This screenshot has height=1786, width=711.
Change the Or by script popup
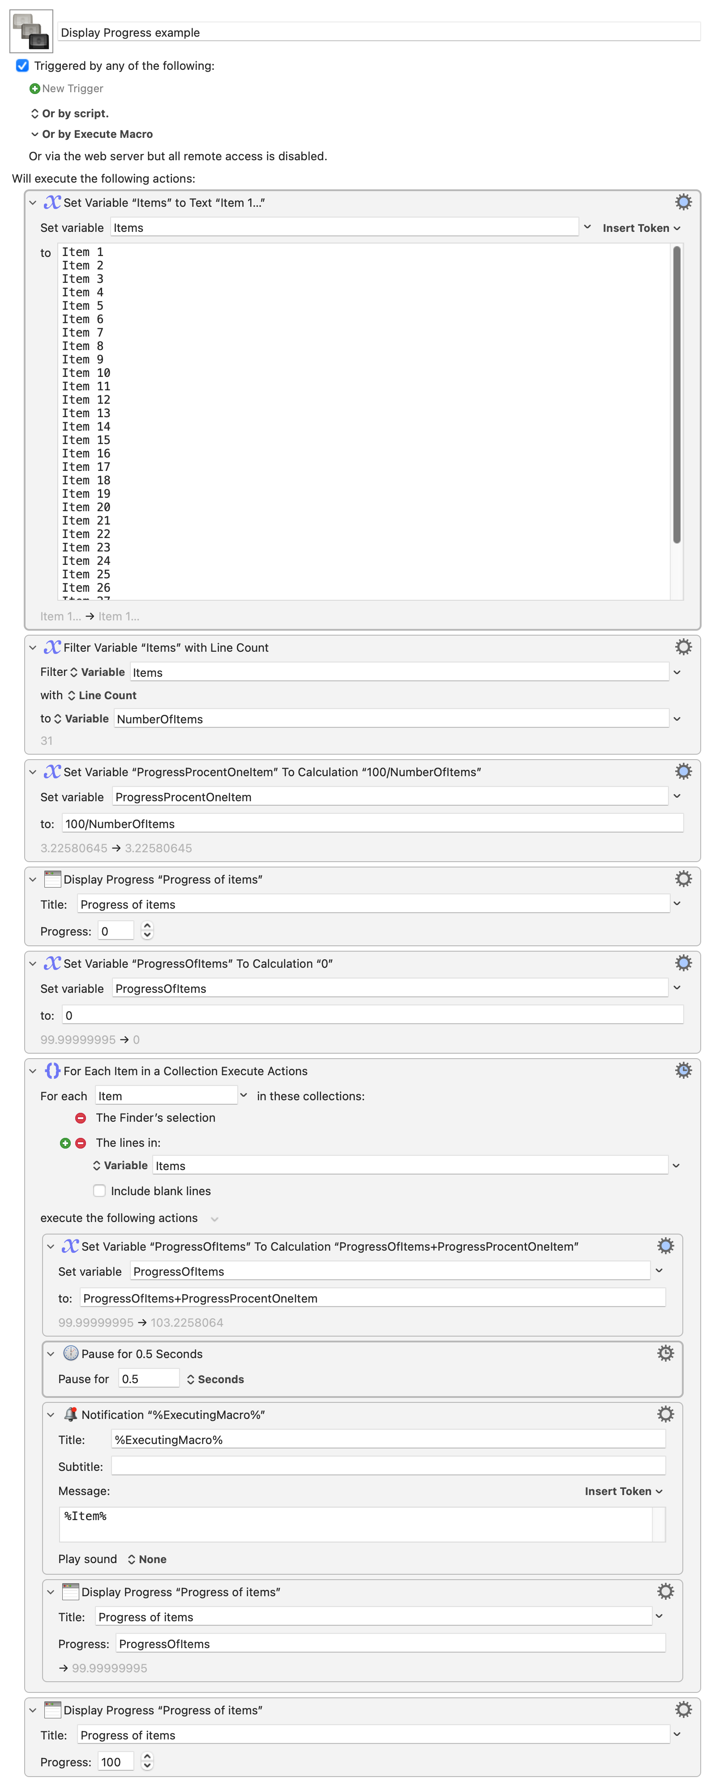(x=69, y=113)
